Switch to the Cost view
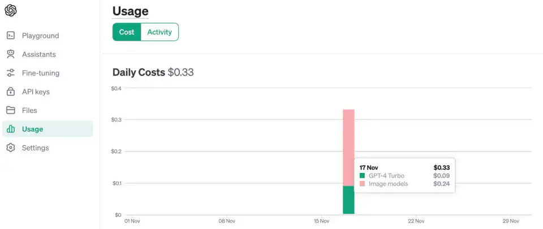The width and height of the screenshot is (543, 229). [127, 32]
